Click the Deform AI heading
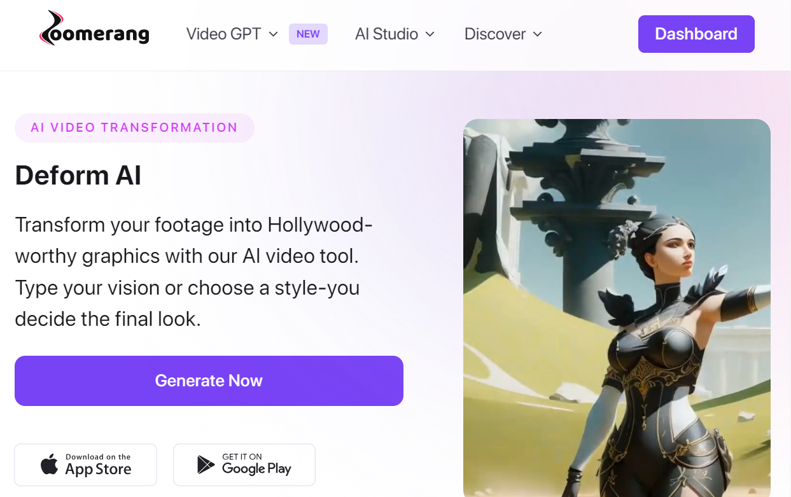This screenshot has height=497, width=791. point(78,175)
